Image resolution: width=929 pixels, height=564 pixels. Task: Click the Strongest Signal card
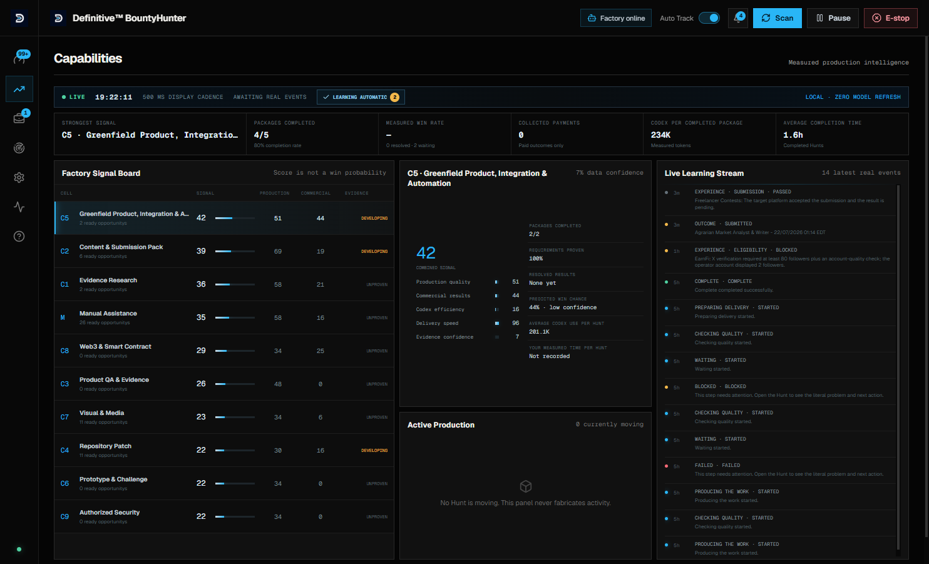(x=150, y=134)
